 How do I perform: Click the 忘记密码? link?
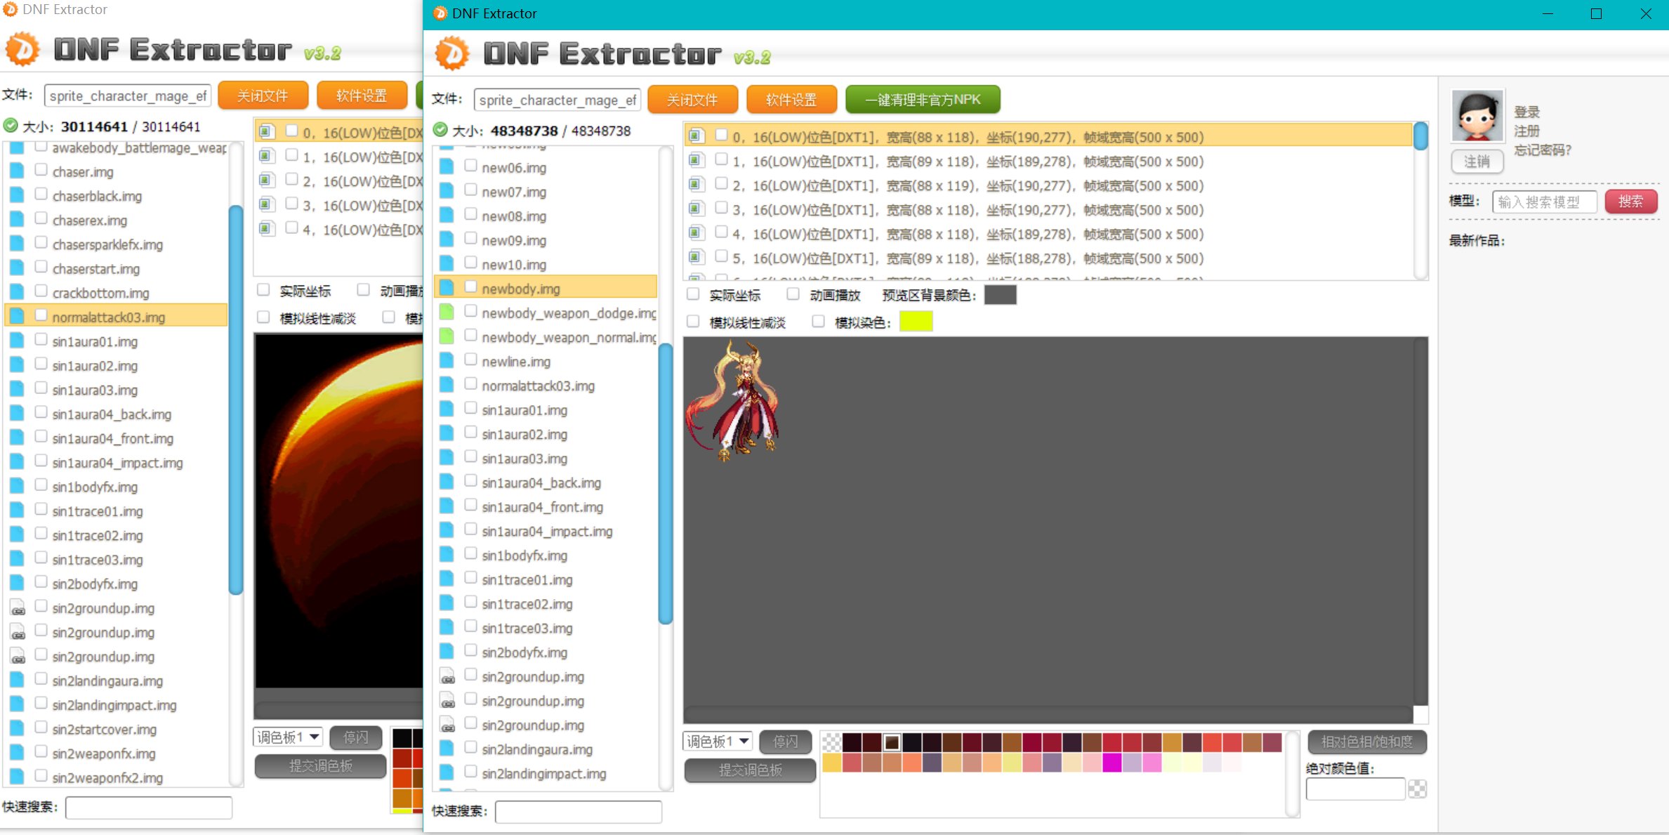point(1542,150)
